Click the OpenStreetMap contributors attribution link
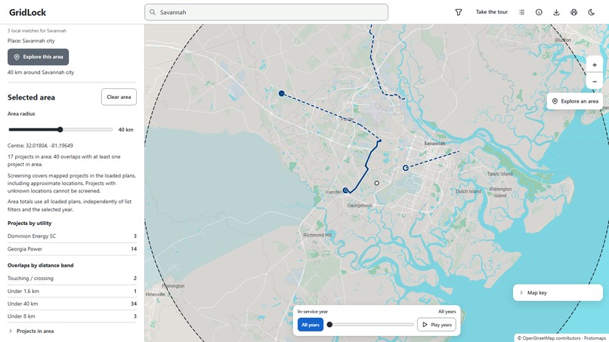The image size is (609, 342). [552, 338]
